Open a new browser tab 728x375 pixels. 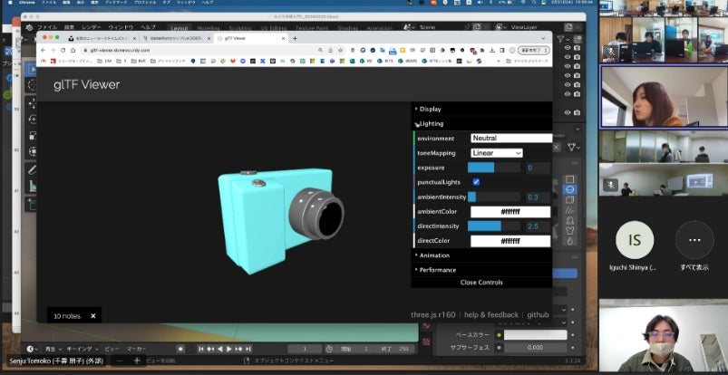tap(295, 38)
